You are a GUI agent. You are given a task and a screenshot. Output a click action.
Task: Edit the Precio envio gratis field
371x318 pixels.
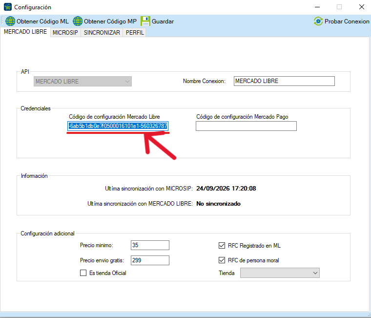150,260
